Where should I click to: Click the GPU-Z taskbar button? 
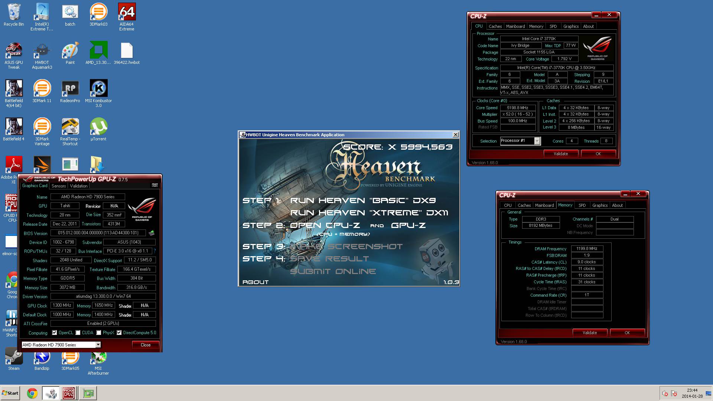coord(88,393)
